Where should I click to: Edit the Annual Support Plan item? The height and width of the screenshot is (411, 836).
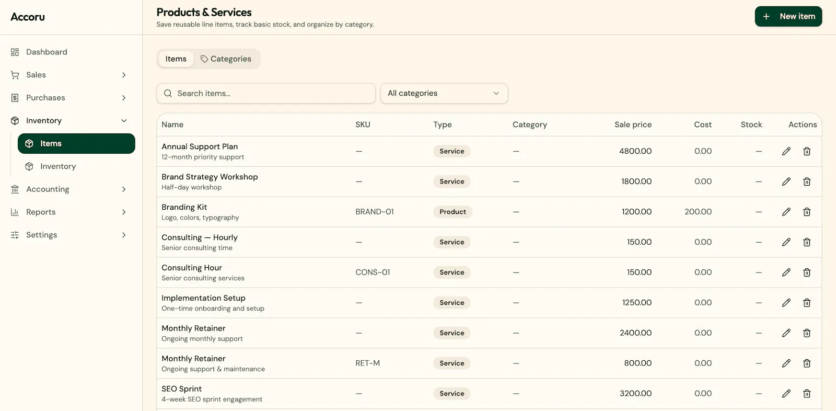(786, 151)
